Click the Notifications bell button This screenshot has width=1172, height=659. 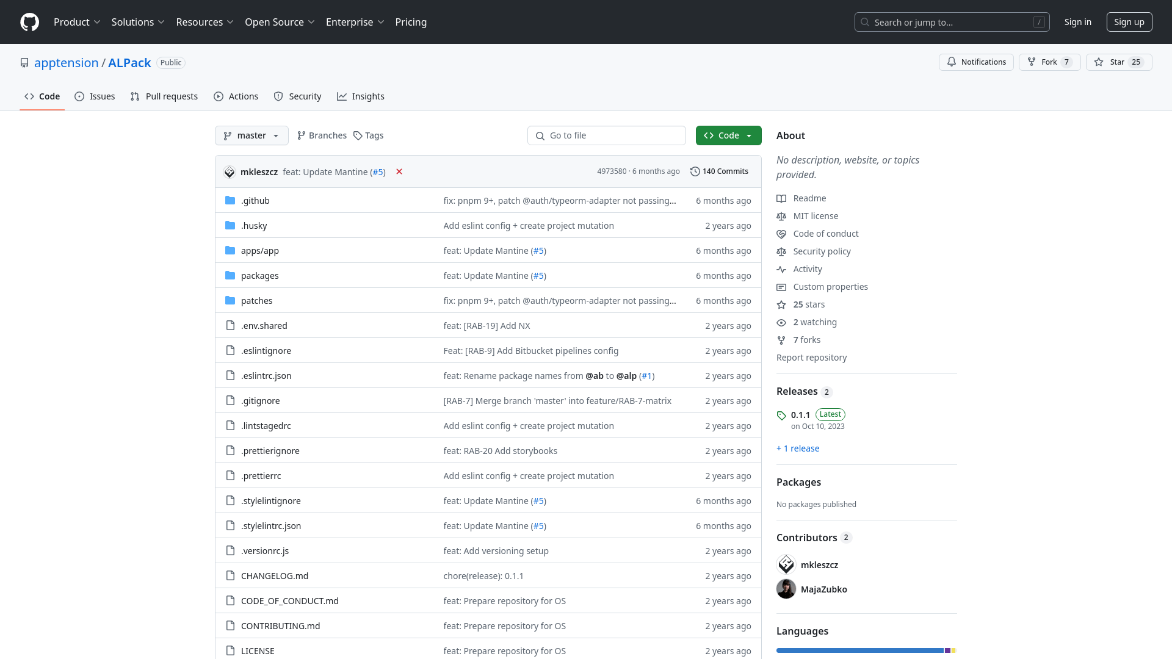[976, 62]
